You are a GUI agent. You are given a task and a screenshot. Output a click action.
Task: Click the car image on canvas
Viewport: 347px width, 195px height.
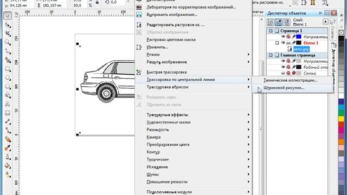coord(108,81)
